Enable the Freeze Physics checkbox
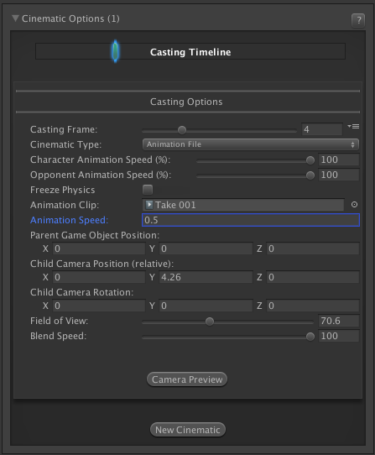375x455 pixels. point(148,190)
